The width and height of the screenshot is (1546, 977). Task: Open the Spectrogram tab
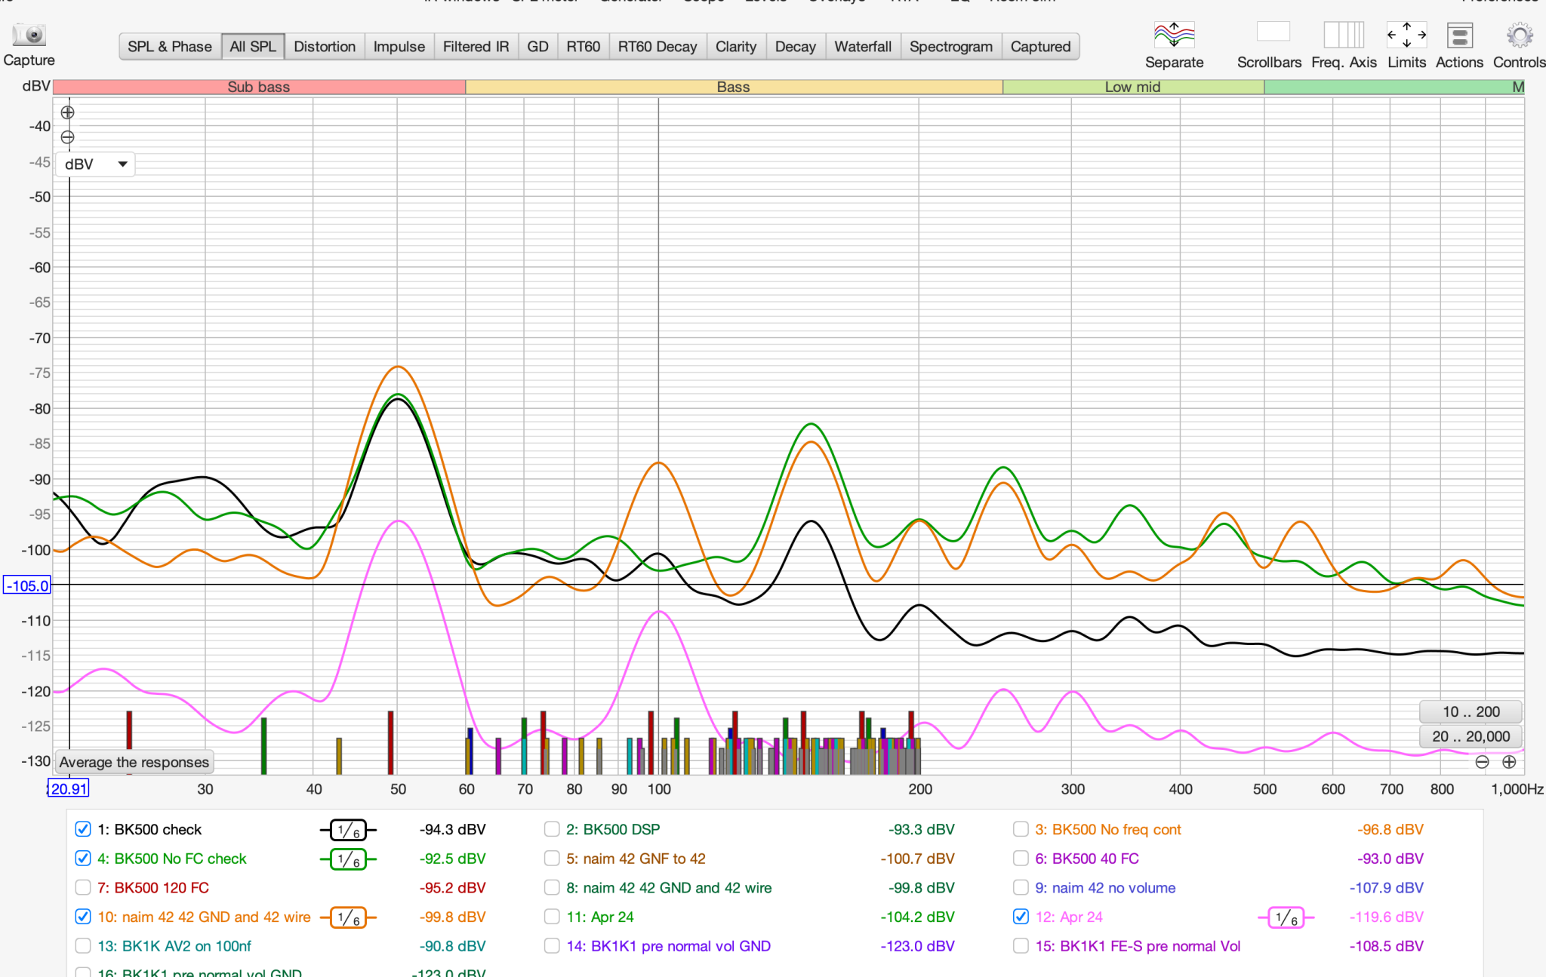[951, 47]
